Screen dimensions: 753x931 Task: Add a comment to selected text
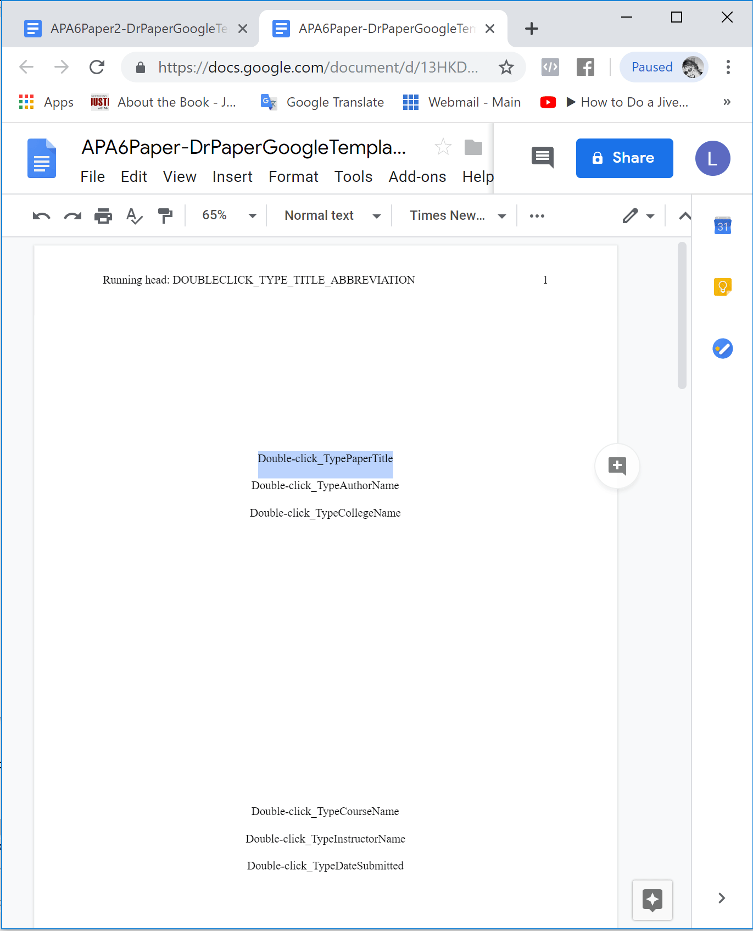617,466
